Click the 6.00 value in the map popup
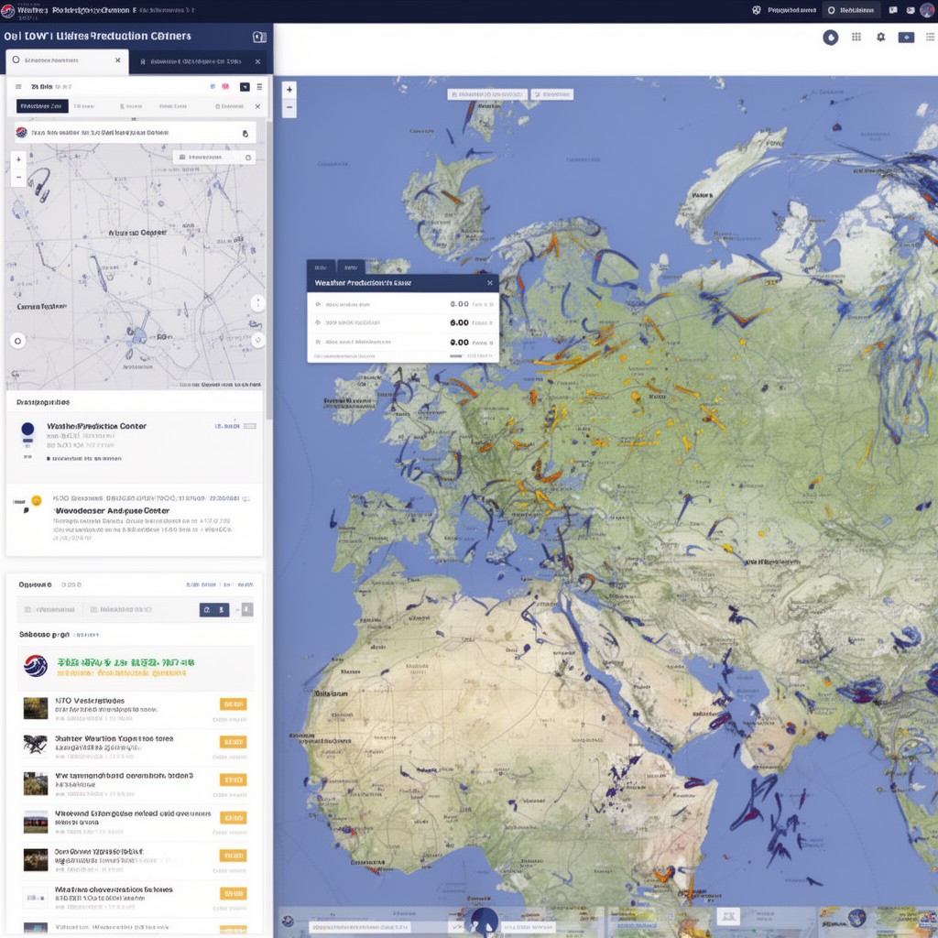This screenshot has height=938, width=938. point(460,323)
